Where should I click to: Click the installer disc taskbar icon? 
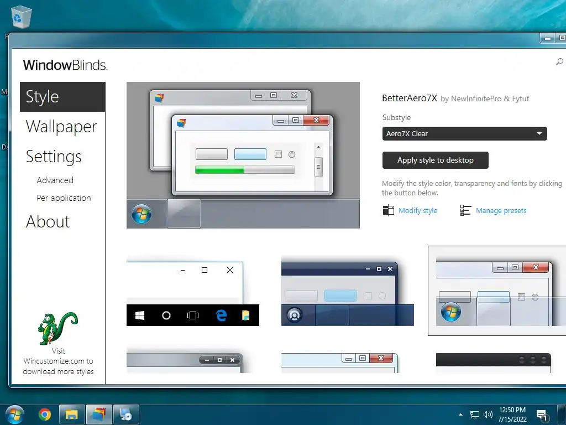point(126,414)
